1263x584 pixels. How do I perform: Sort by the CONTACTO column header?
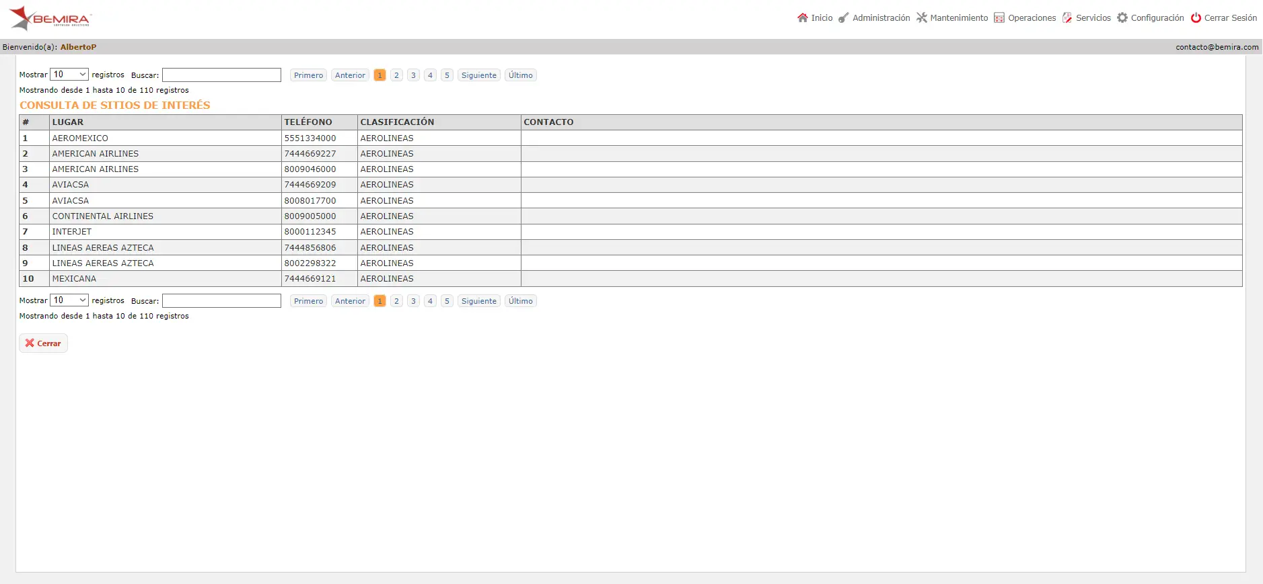tap(881, 122)
